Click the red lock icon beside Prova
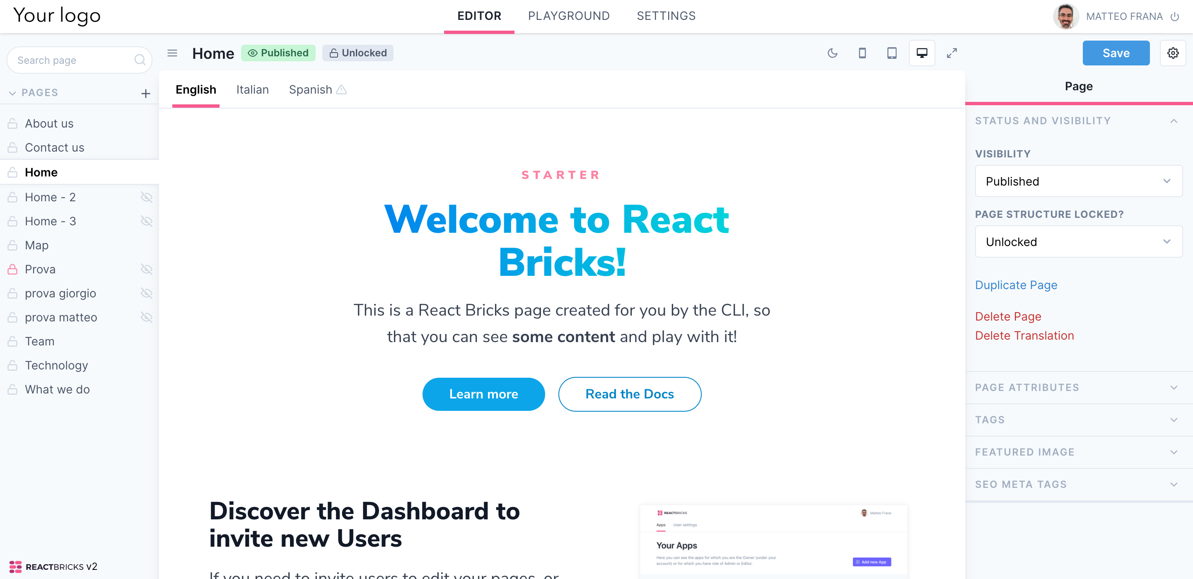Screen dimensions: 1193x579 pyautogui.click(x=12, y=269)
